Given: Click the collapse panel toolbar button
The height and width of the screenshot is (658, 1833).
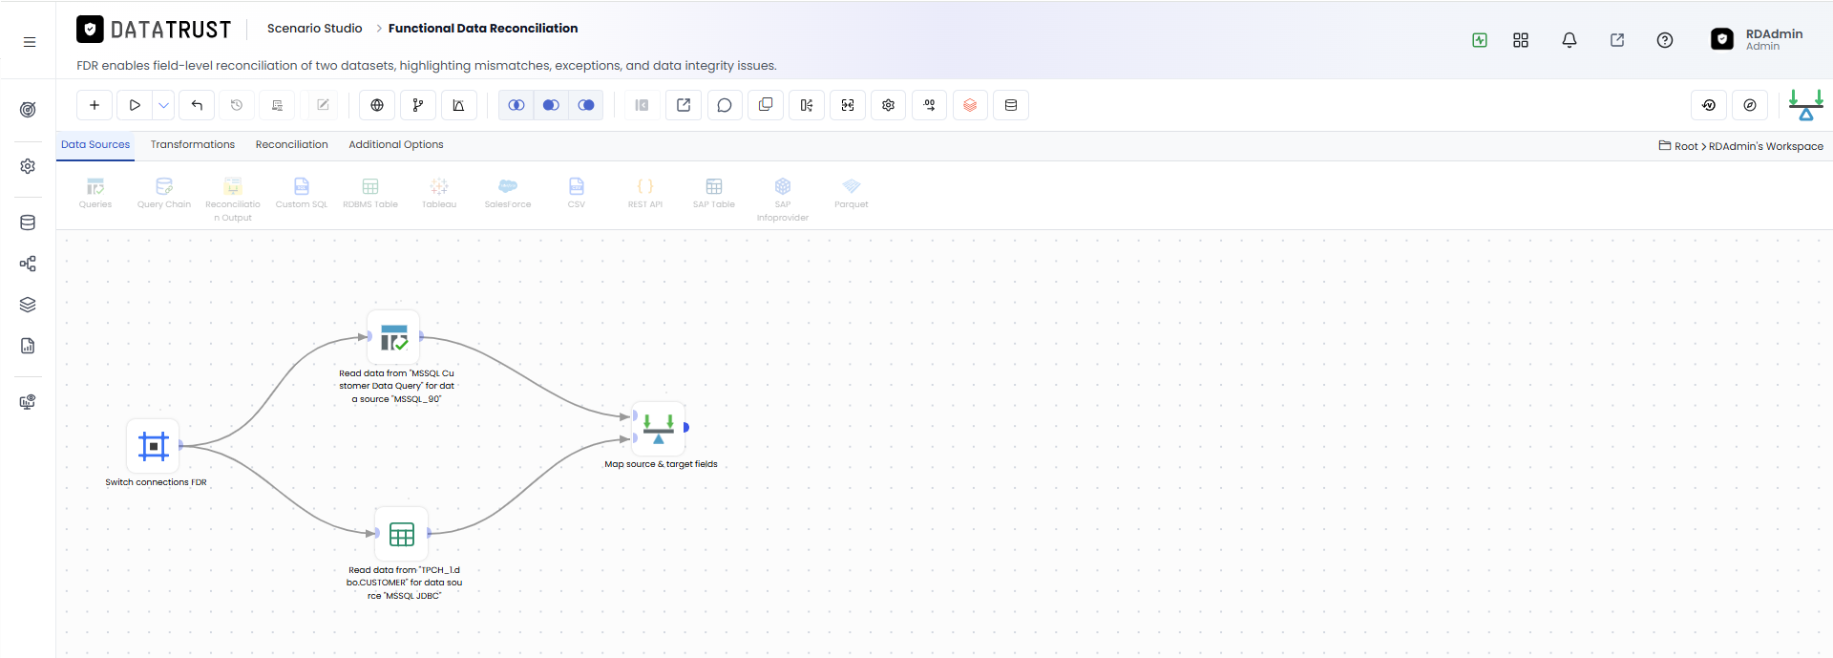Looking at the screenshot, I should click(643, 105).
